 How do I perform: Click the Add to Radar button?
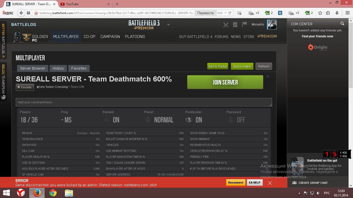click(x=218, y=66)
